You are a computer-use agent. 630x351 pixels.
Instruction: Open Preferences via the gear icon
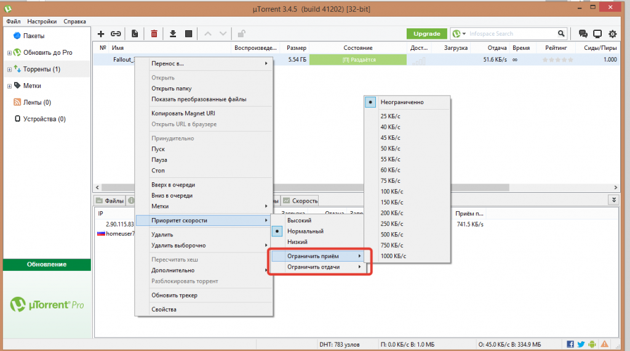613,34
